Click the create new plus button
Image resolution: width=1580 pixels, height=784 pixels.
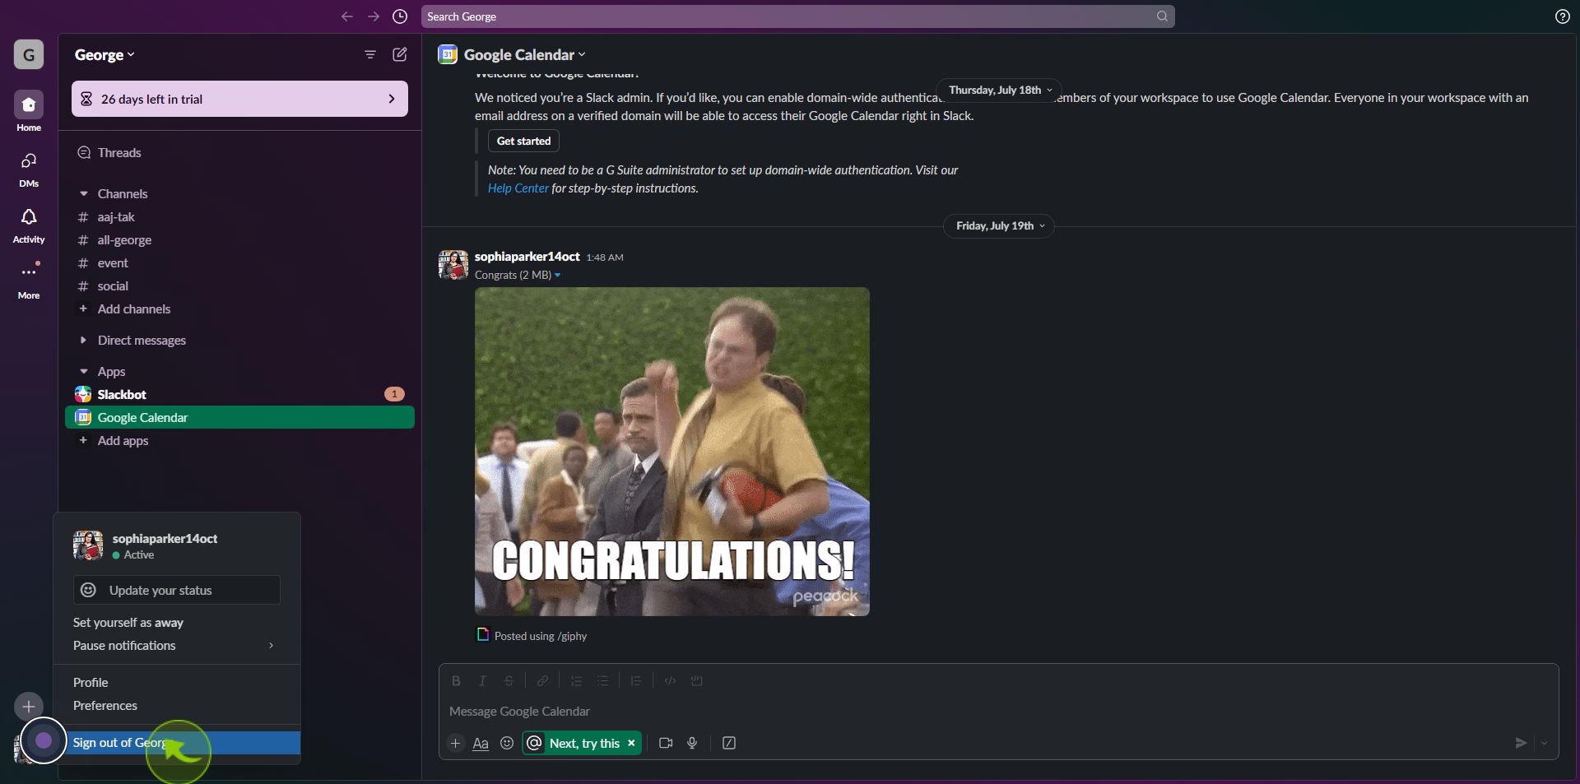(29, 706)
